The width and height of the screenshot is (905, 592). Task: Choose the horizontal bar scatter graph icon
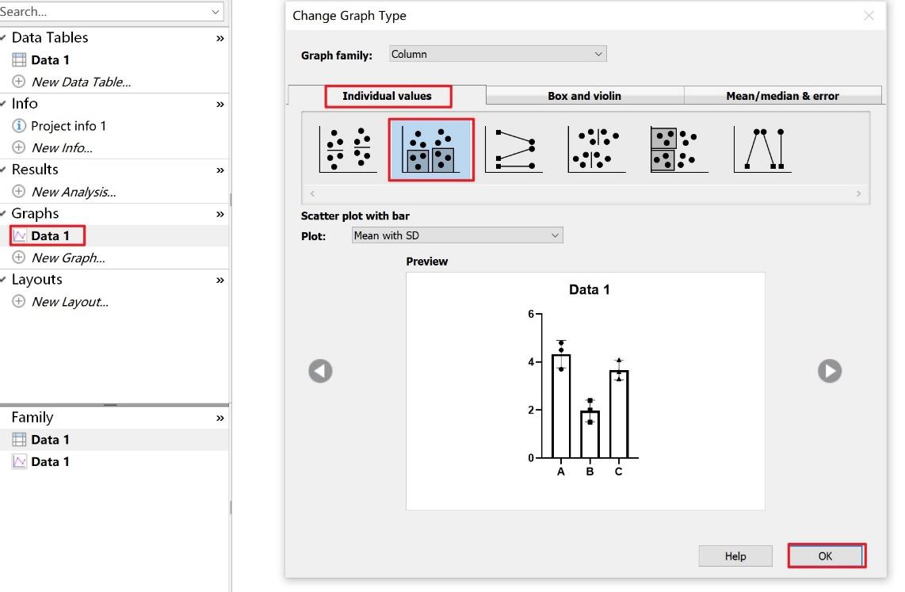[x=678, y=150]
